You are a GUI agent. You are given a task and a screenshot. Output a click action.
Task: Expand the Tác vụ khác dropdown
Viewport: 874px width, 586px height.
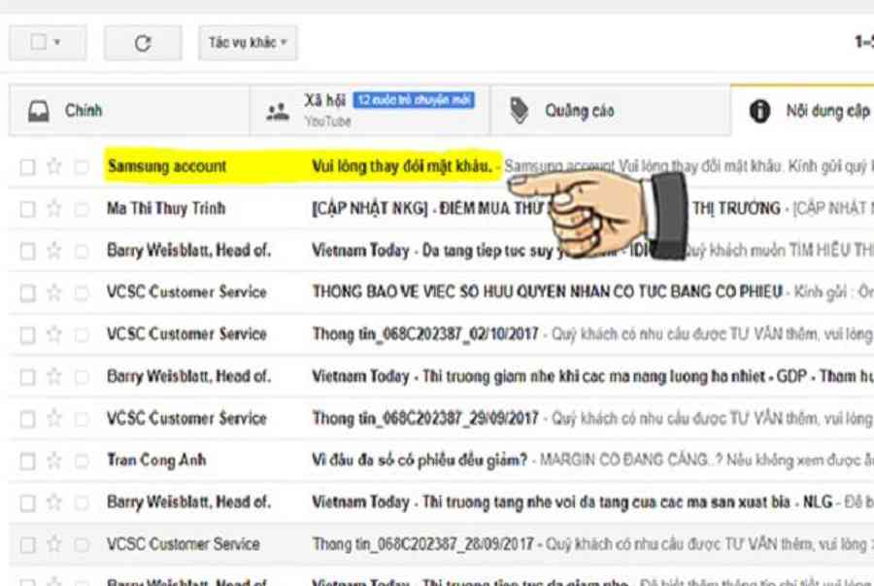point(248,43)
